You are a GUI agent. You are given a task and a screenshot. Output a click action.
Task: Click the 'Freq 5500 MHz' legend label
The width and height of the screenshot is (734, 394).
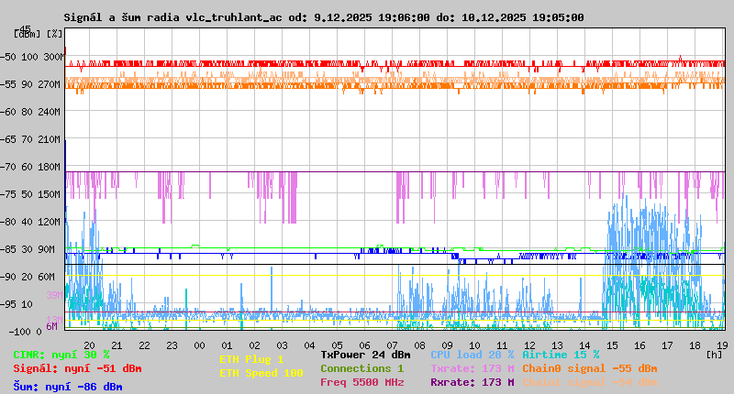point(361,382)
